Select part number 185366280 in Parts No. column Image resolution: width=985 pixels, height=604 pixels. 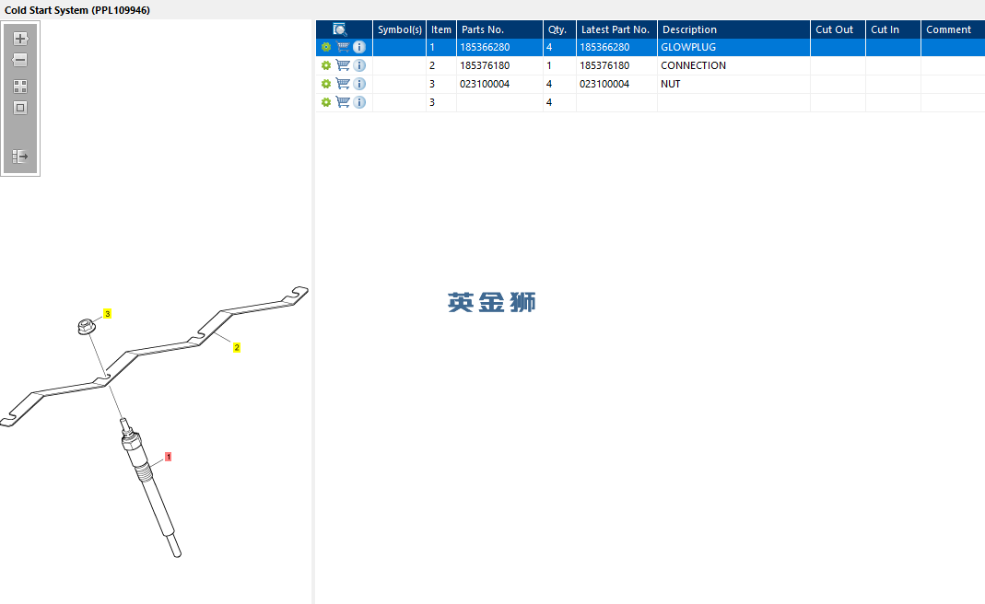click(485, 47)
